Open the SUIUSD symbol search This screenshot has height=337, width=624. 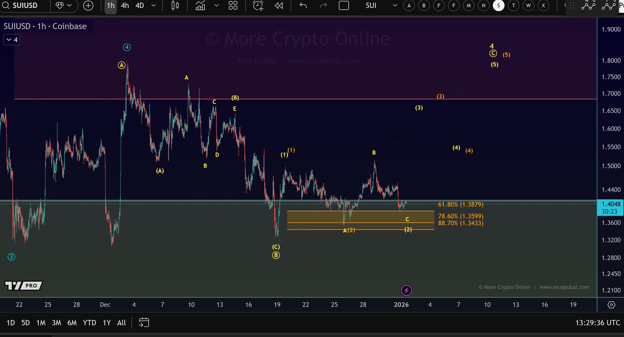tap(24, 5)
